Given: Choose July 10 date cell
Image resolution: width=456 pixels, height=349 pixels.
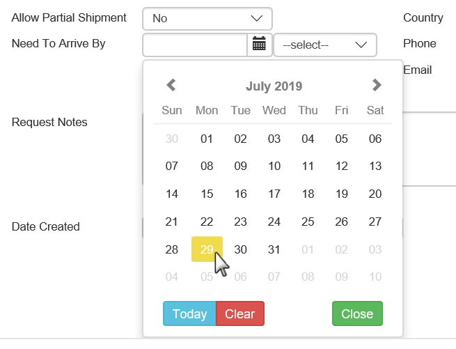Looking at the screenshot, I should (274, 166).
